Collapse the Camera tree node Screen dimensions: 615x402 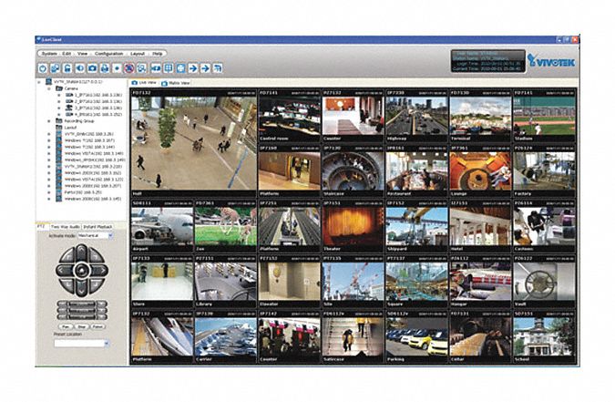point(47,88)
